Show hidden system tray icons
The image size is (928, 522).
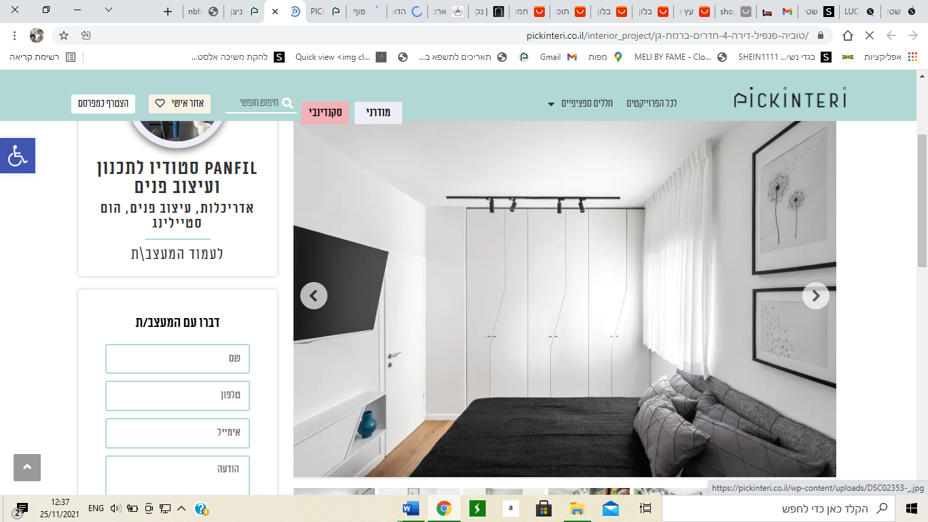coord(181,508)
